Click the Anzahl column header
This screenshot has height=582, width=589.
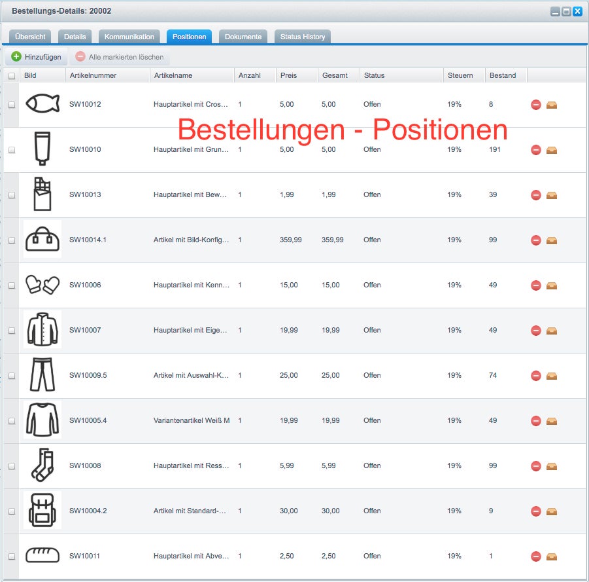click(255, 75)
